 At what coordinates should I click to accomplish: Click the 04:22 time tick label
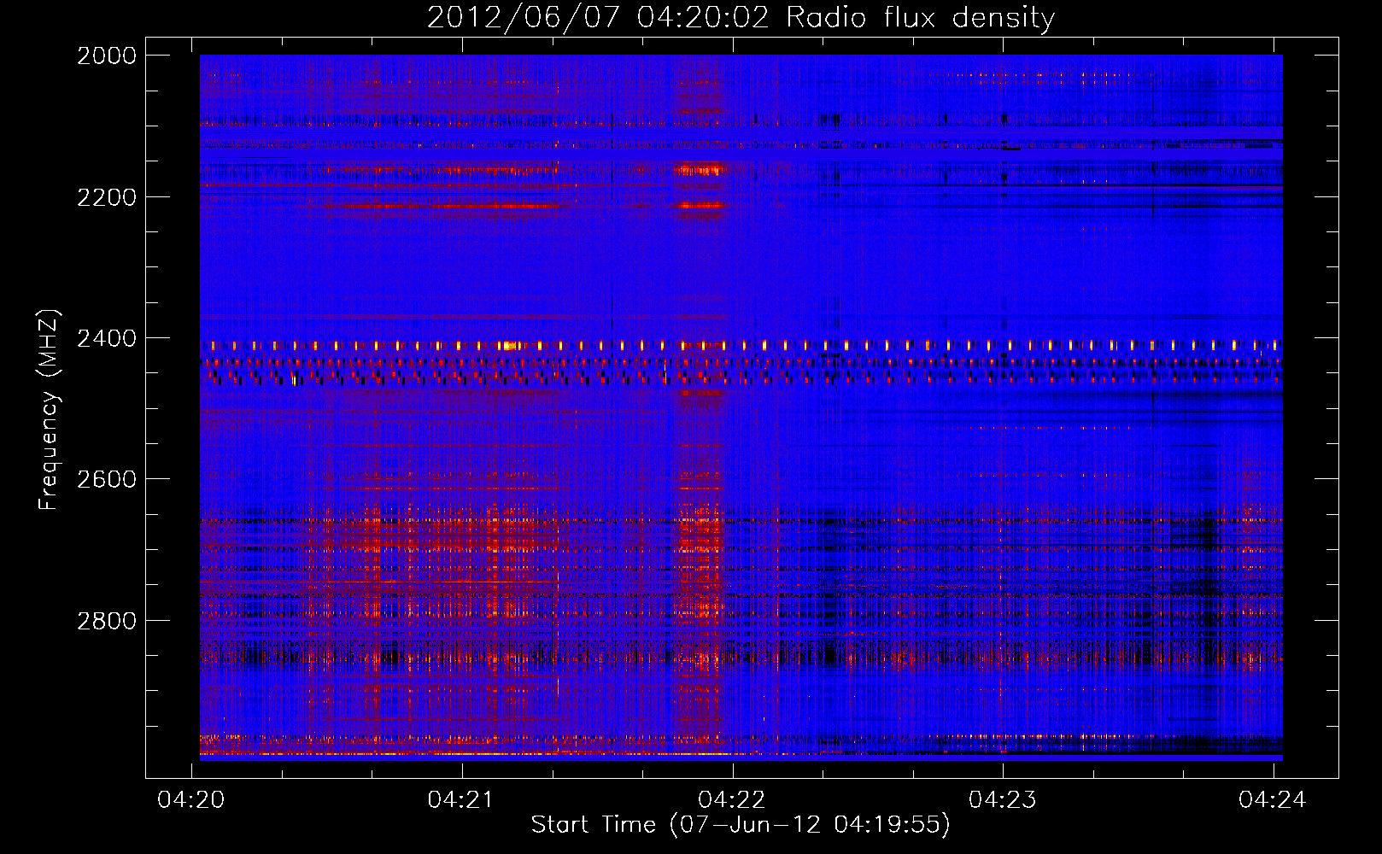(733, 799)
